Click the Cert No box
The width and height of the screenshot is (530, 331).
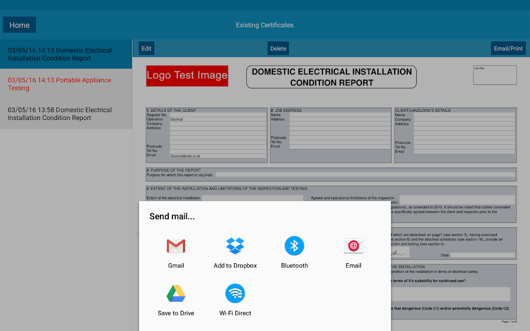point(494,75)
